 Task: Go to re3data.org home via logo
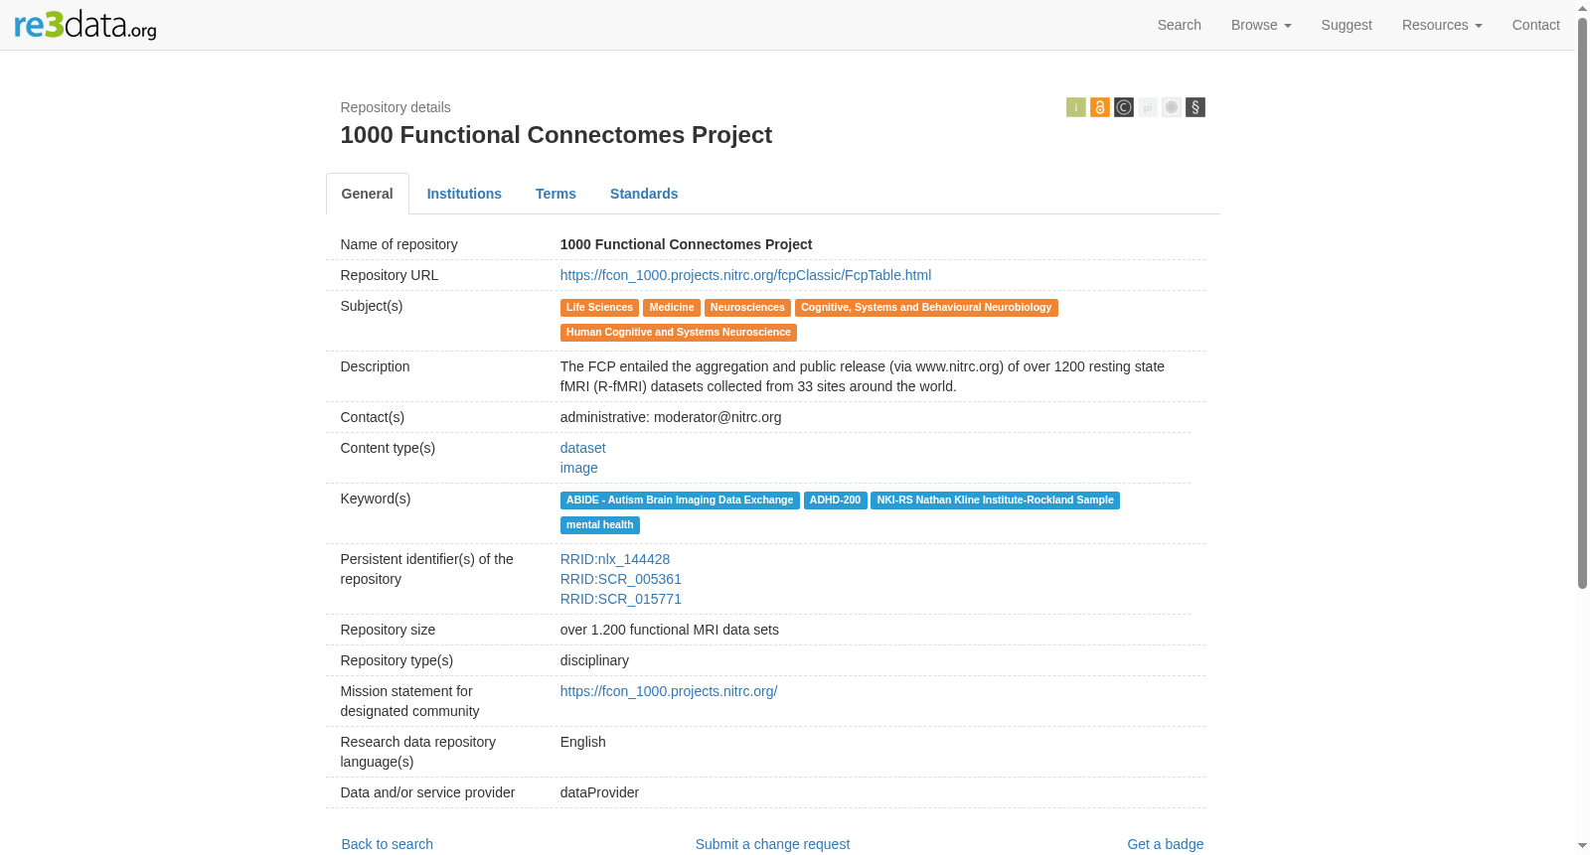[x=85, y=25]
